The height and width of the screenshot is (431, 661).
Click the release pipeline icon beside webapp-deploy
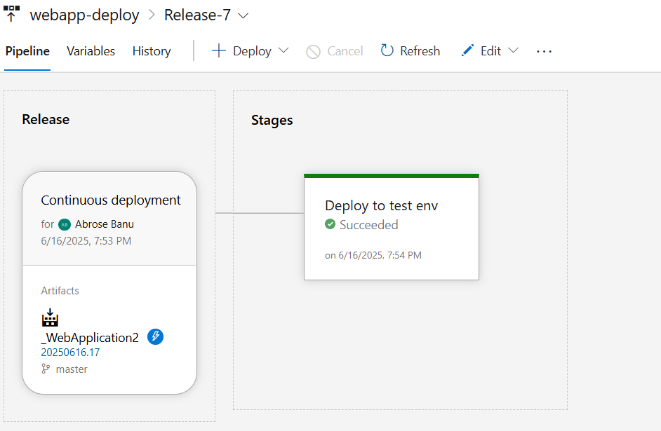(x=11, y=13)
